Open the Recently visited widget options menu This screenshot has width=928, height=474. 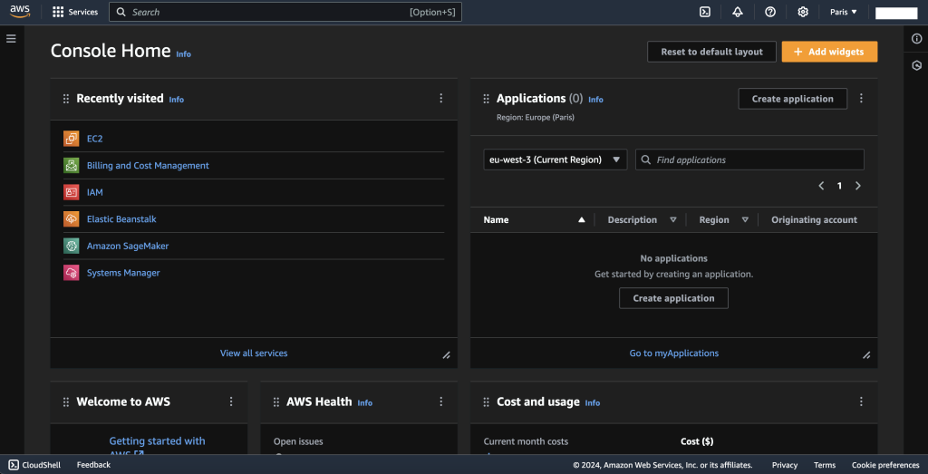point(441,98)
